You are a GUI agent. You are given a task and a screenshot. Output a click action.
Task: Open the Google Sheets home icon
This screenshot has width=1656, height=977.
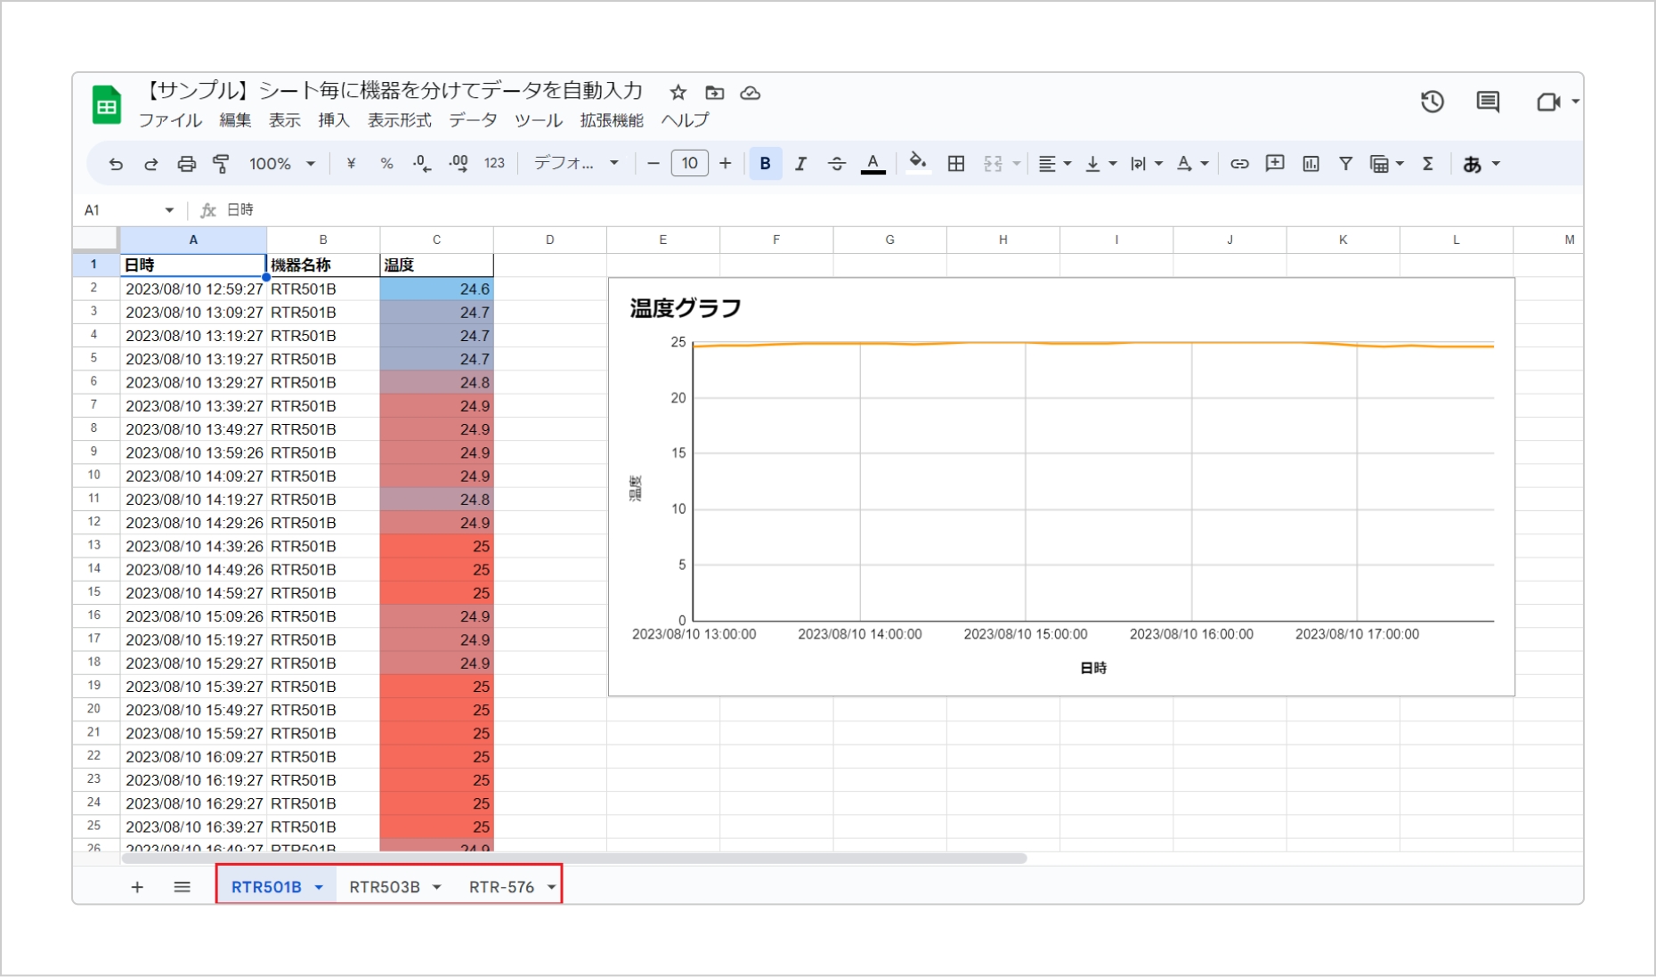(107, 105)
